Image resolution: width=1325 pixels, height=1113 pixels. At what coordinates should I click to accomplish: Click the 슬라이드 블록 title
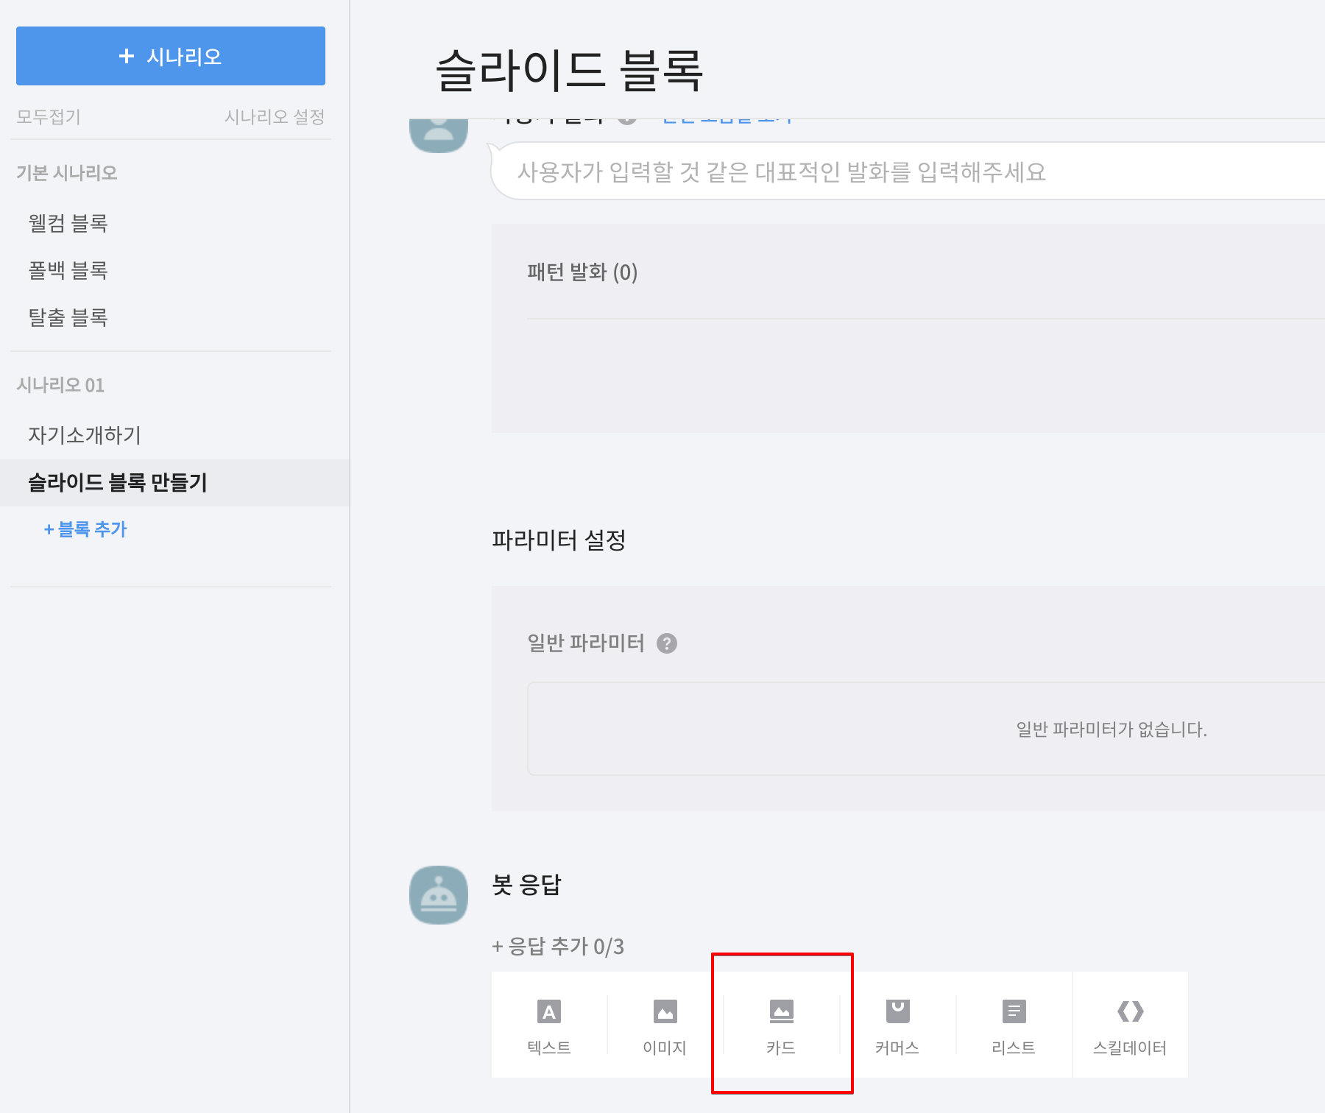pos(569,71)
